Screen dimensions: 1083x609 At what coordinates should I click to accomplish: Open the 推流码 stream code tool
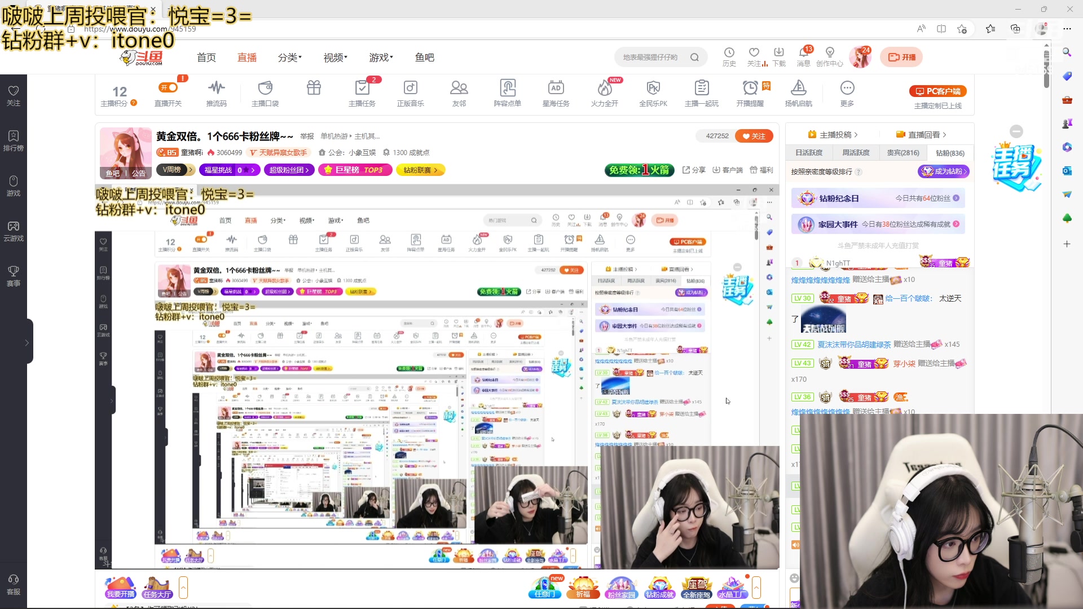[217, 92]
